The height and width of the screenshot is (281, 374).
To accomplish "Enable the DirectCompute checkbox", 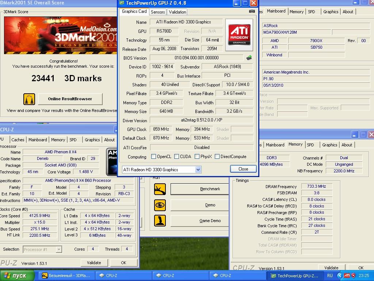I will pyautogui.click(x=217, y=157).
